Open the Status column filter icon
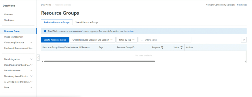The width and height of the screenshot is (252, 97). 182,47
